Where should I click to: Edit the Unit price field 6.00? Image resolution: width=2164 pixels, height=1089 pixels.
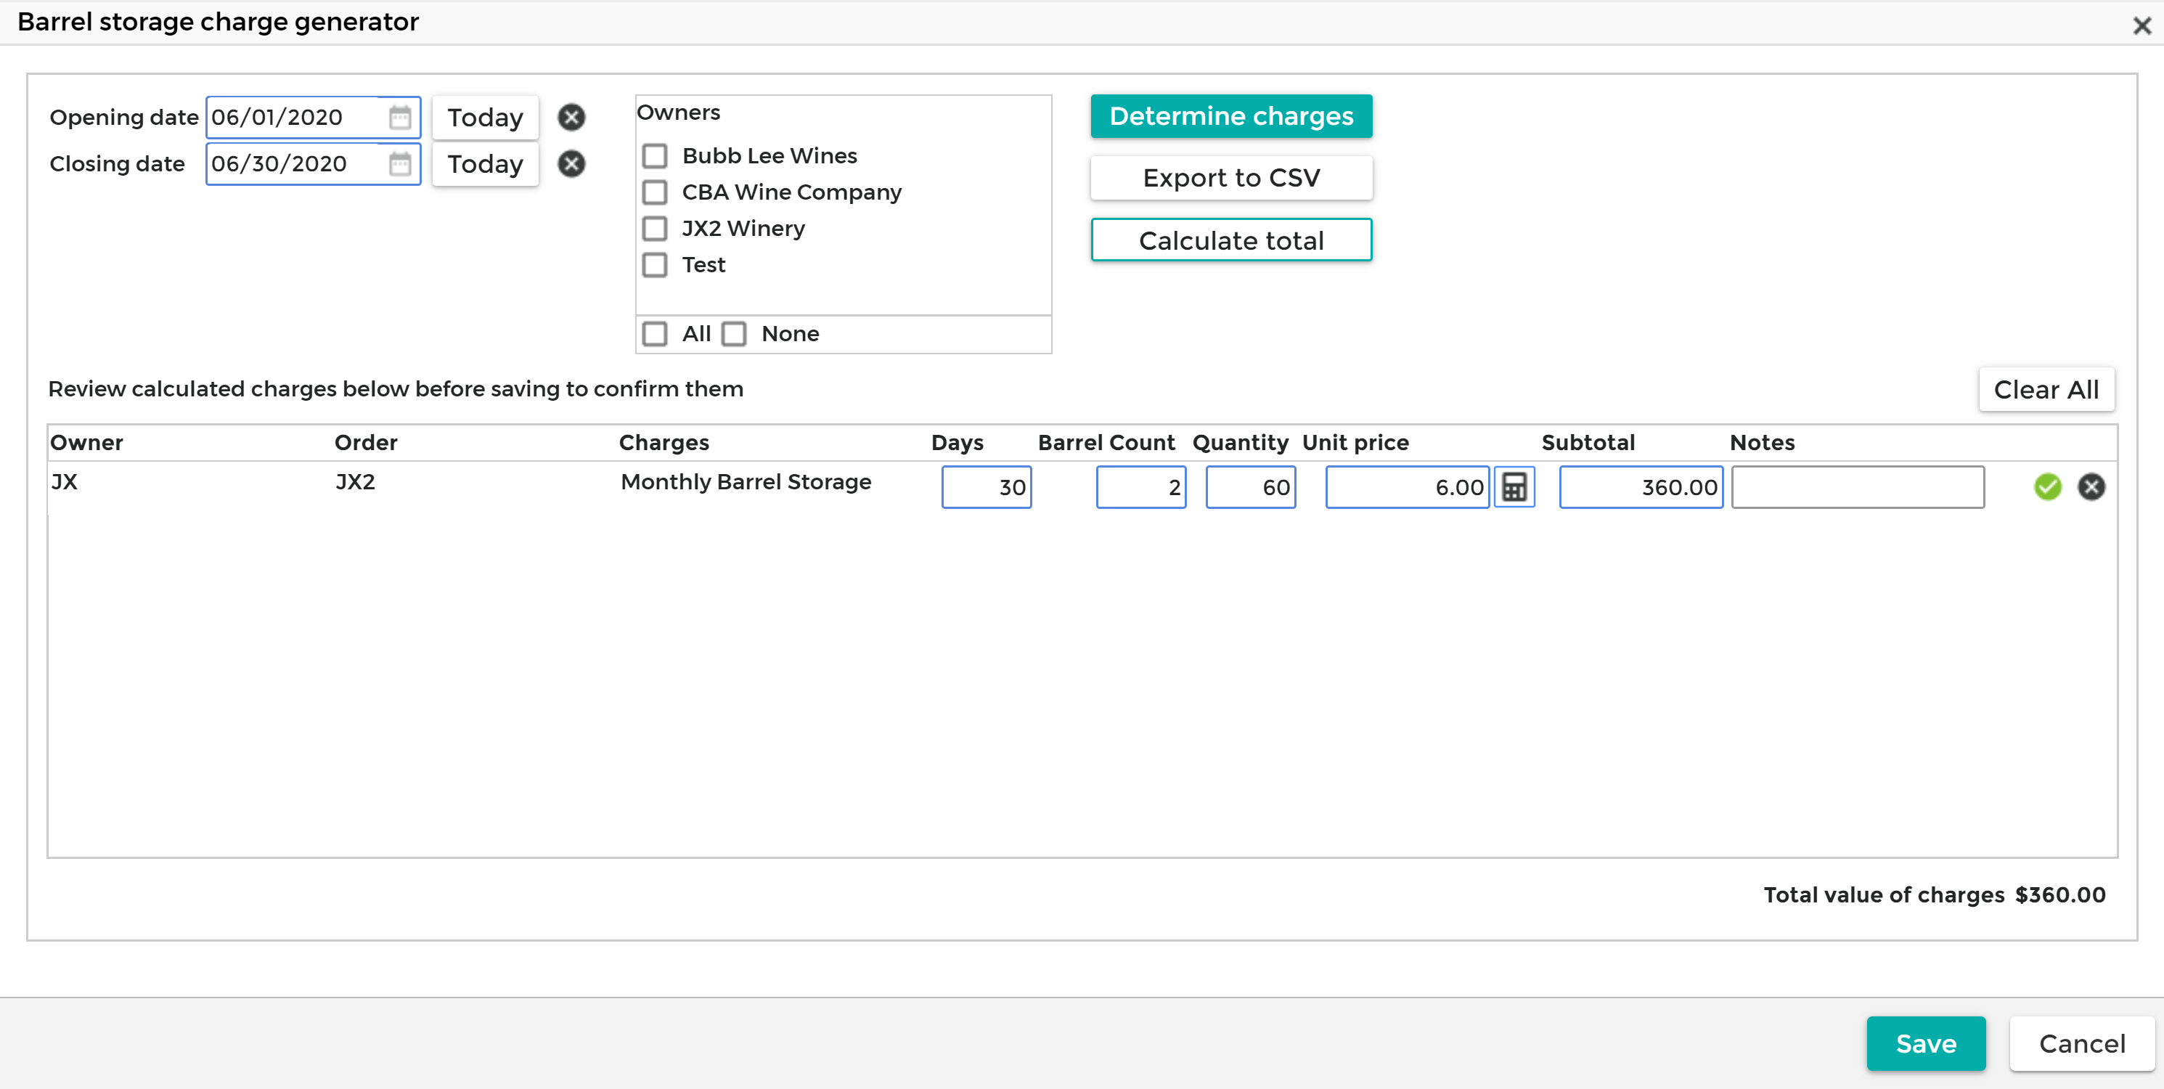click(x=1407, y=486)
